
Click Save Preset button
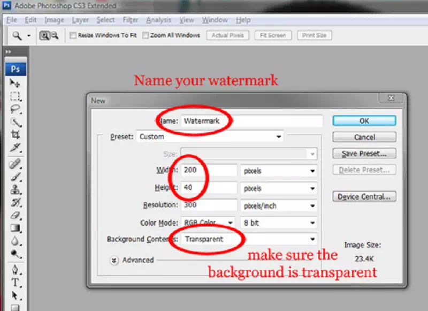click(x=364, y=154)
